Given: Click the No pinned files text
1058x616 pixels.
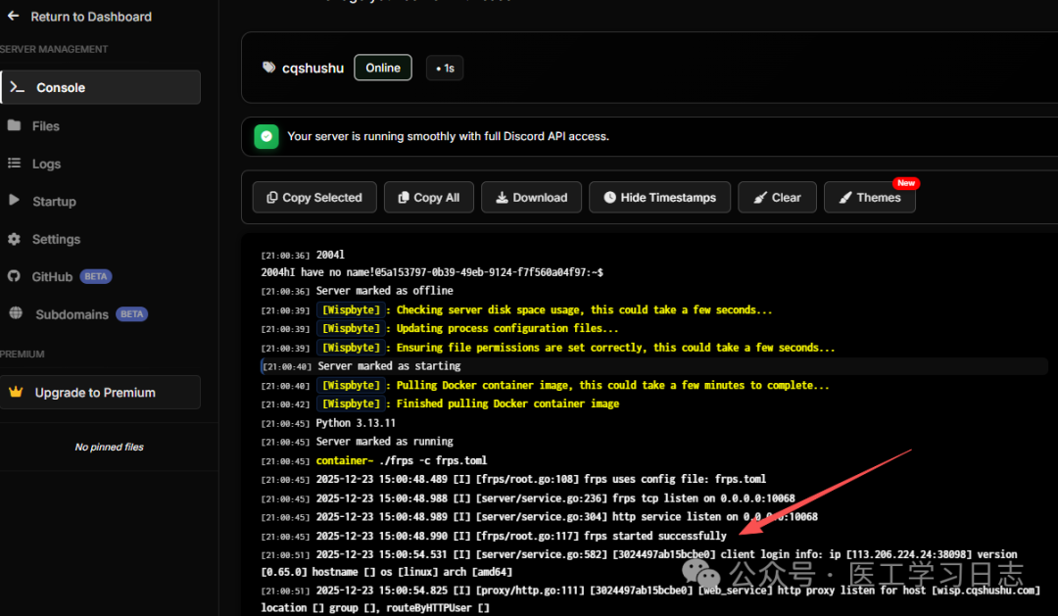Looking at the screenshot, I should 110,447.
